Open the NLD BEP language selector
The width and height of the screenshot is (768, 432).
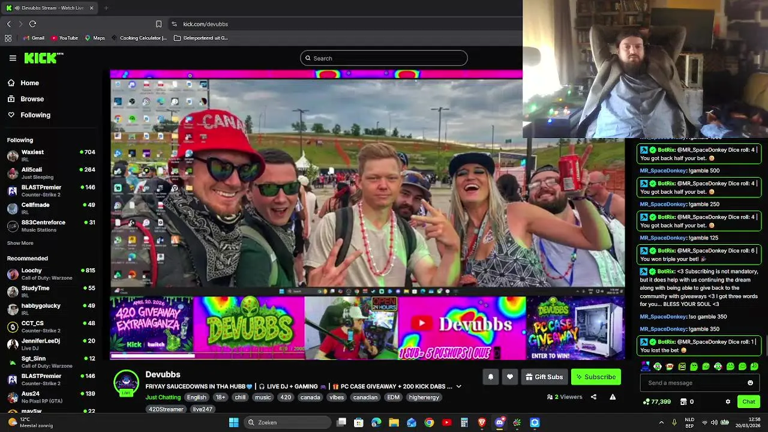tap(690, 422)
